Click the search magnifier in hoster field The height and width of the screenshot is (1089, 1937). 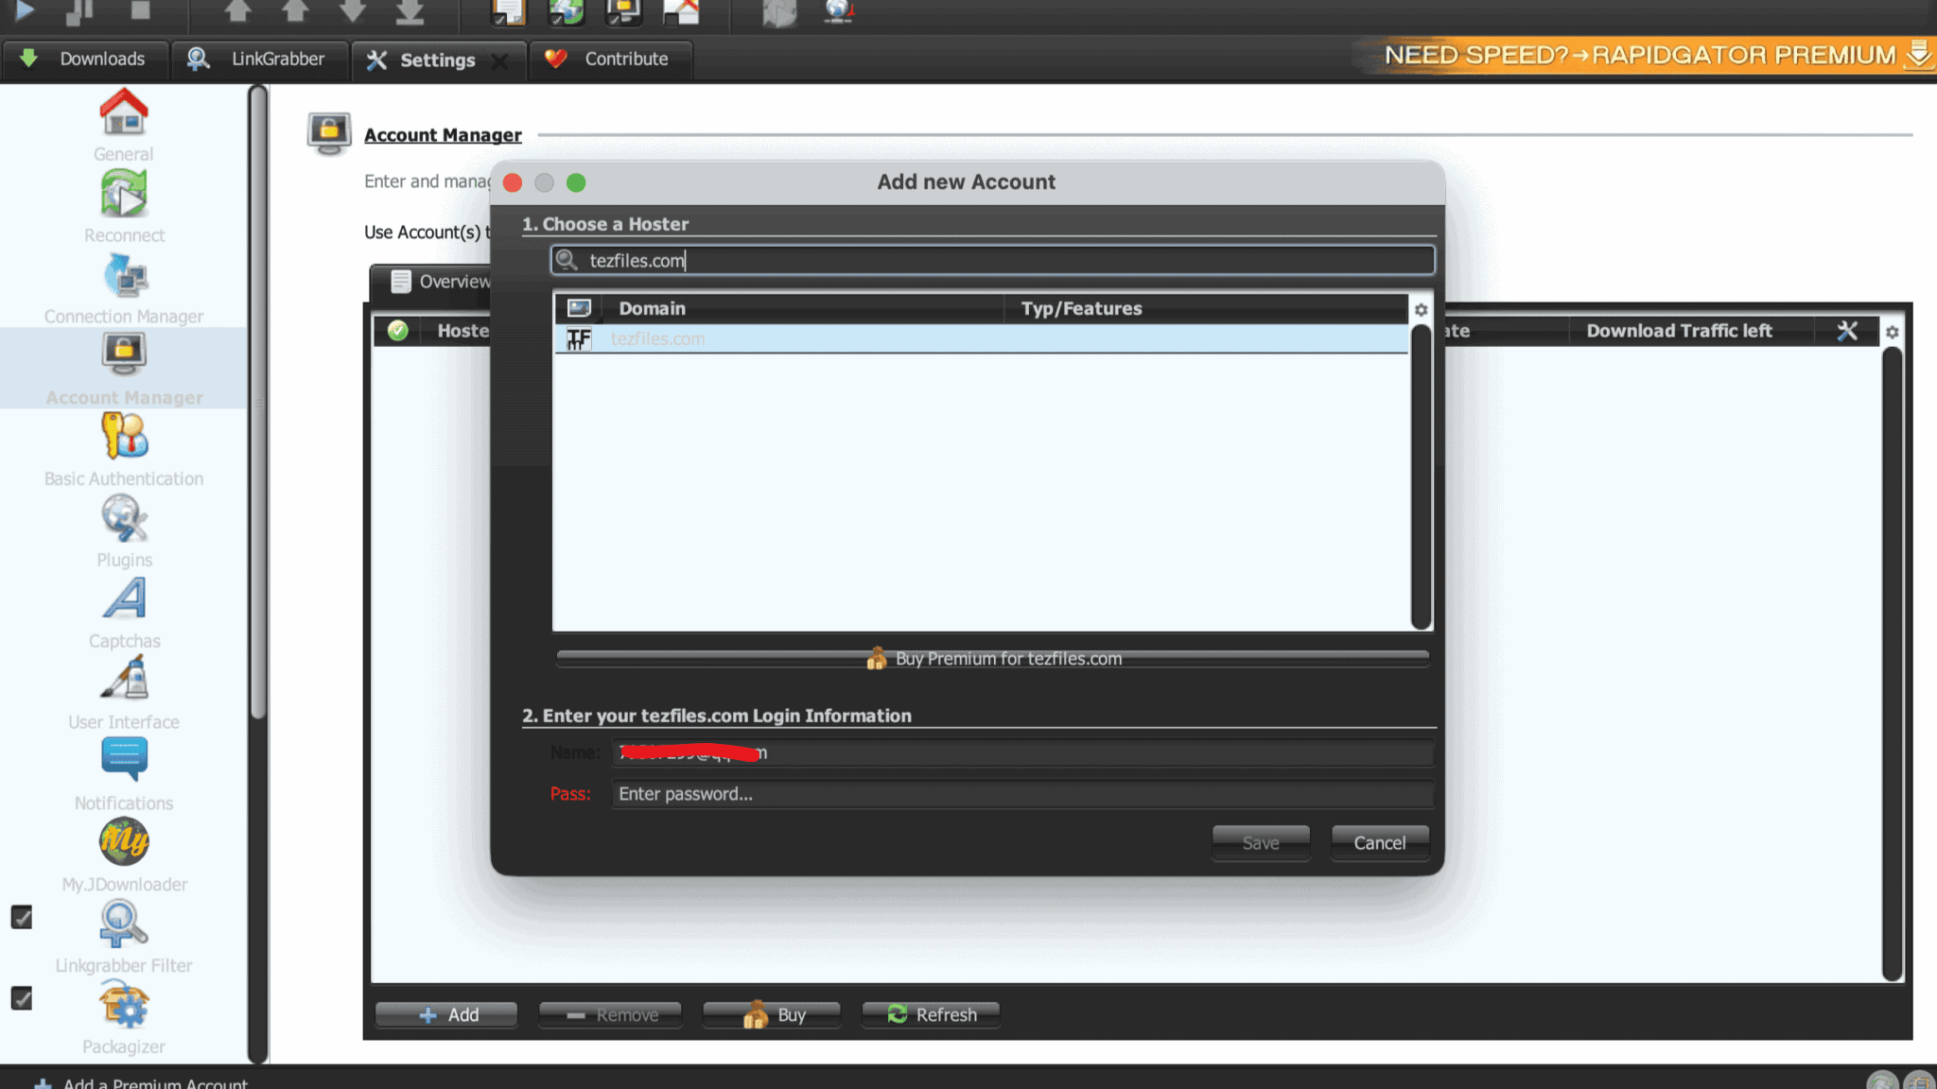click(x=567, y=260)
